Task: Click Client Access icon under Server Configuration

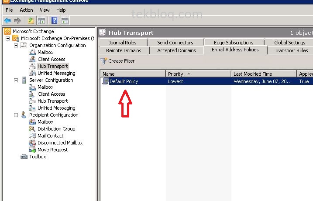Action: (x=31, y=94)
